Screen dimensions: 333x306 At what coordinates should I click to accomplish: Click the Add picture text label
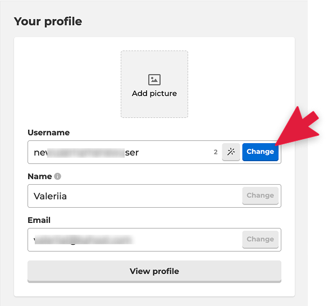pos(154,94)
